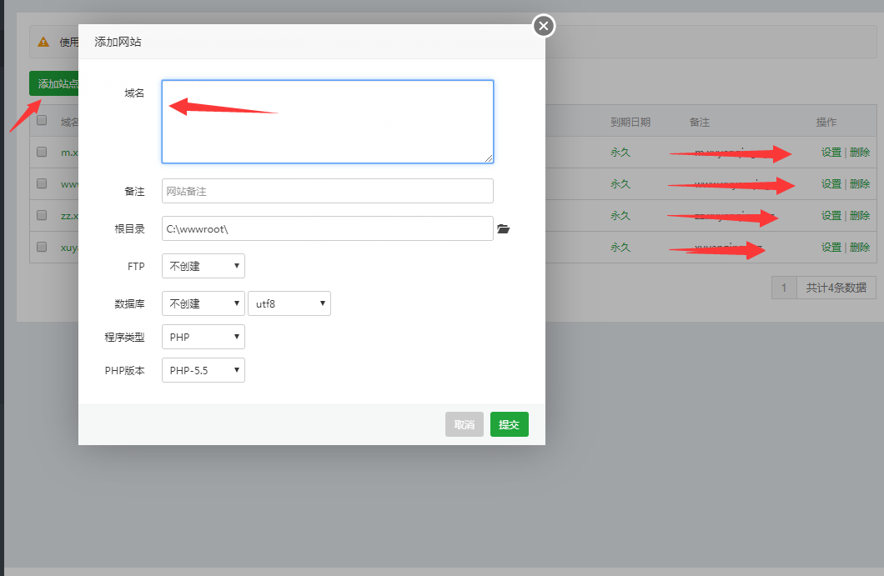Check the box for the m.x site row

(x=42, y=152)
